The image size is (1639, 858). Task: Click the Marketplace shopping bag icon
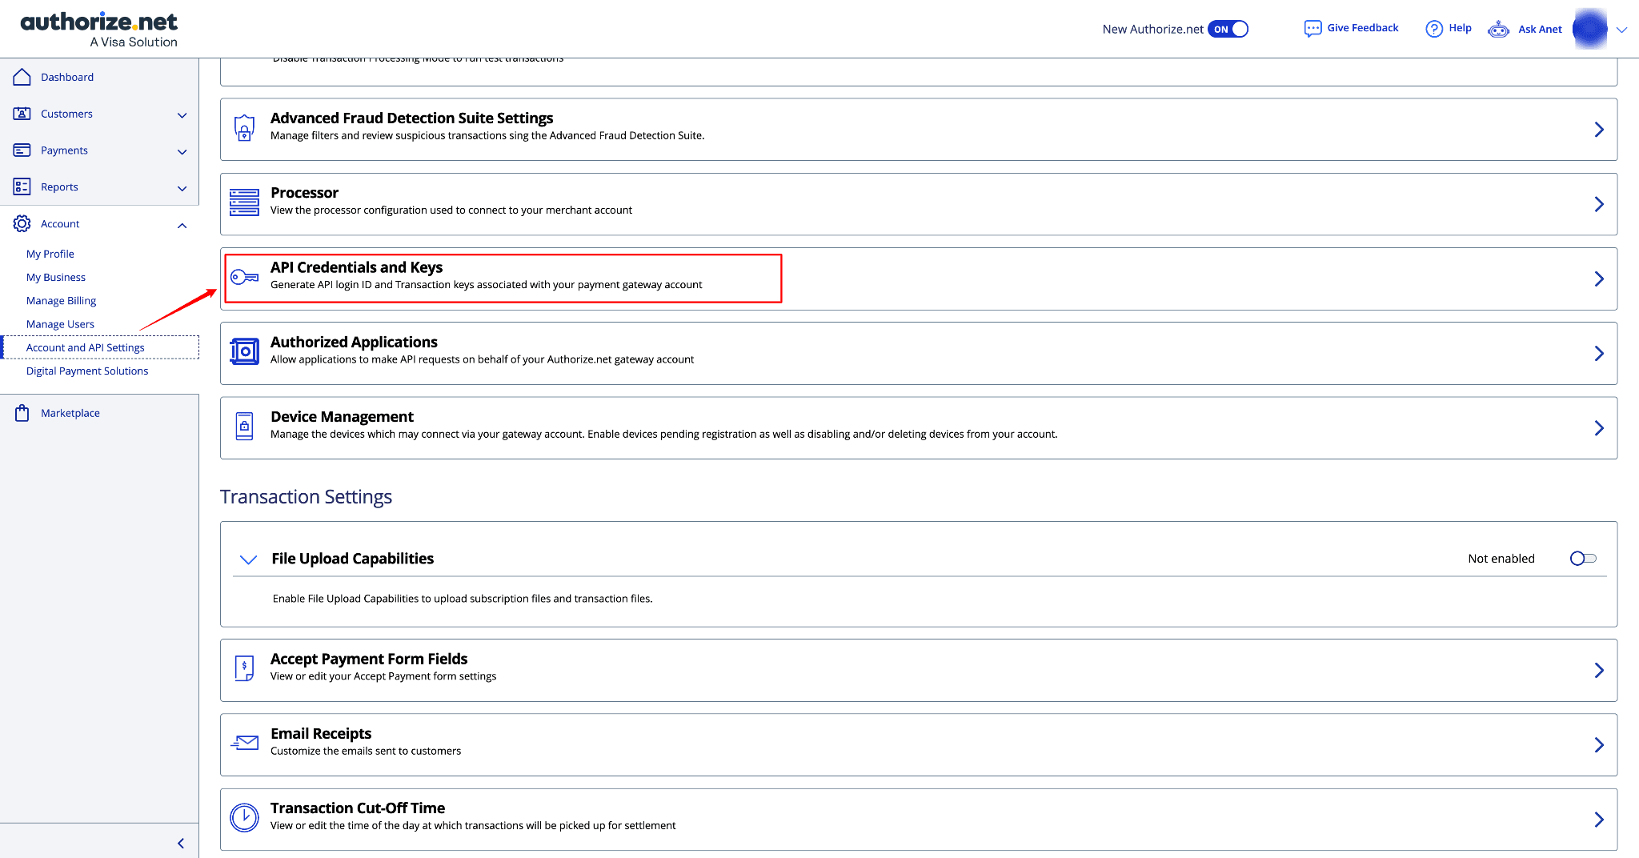point(22,413)
